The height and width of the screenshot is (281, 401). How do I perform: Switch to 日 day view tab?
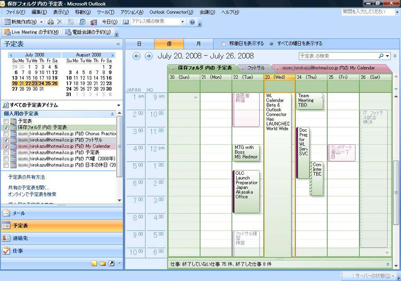[x=140, y=44]
